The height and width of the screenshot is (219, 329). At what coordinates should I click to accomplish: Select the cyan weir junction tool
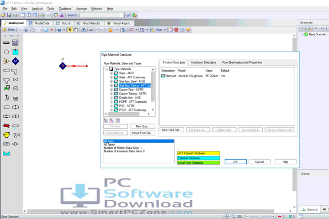click(x=6, y=153)
